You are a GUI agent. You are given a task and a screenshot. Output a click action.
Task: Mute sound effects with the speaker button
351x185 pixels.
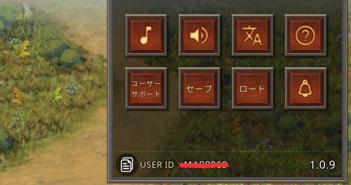point(199,35)
